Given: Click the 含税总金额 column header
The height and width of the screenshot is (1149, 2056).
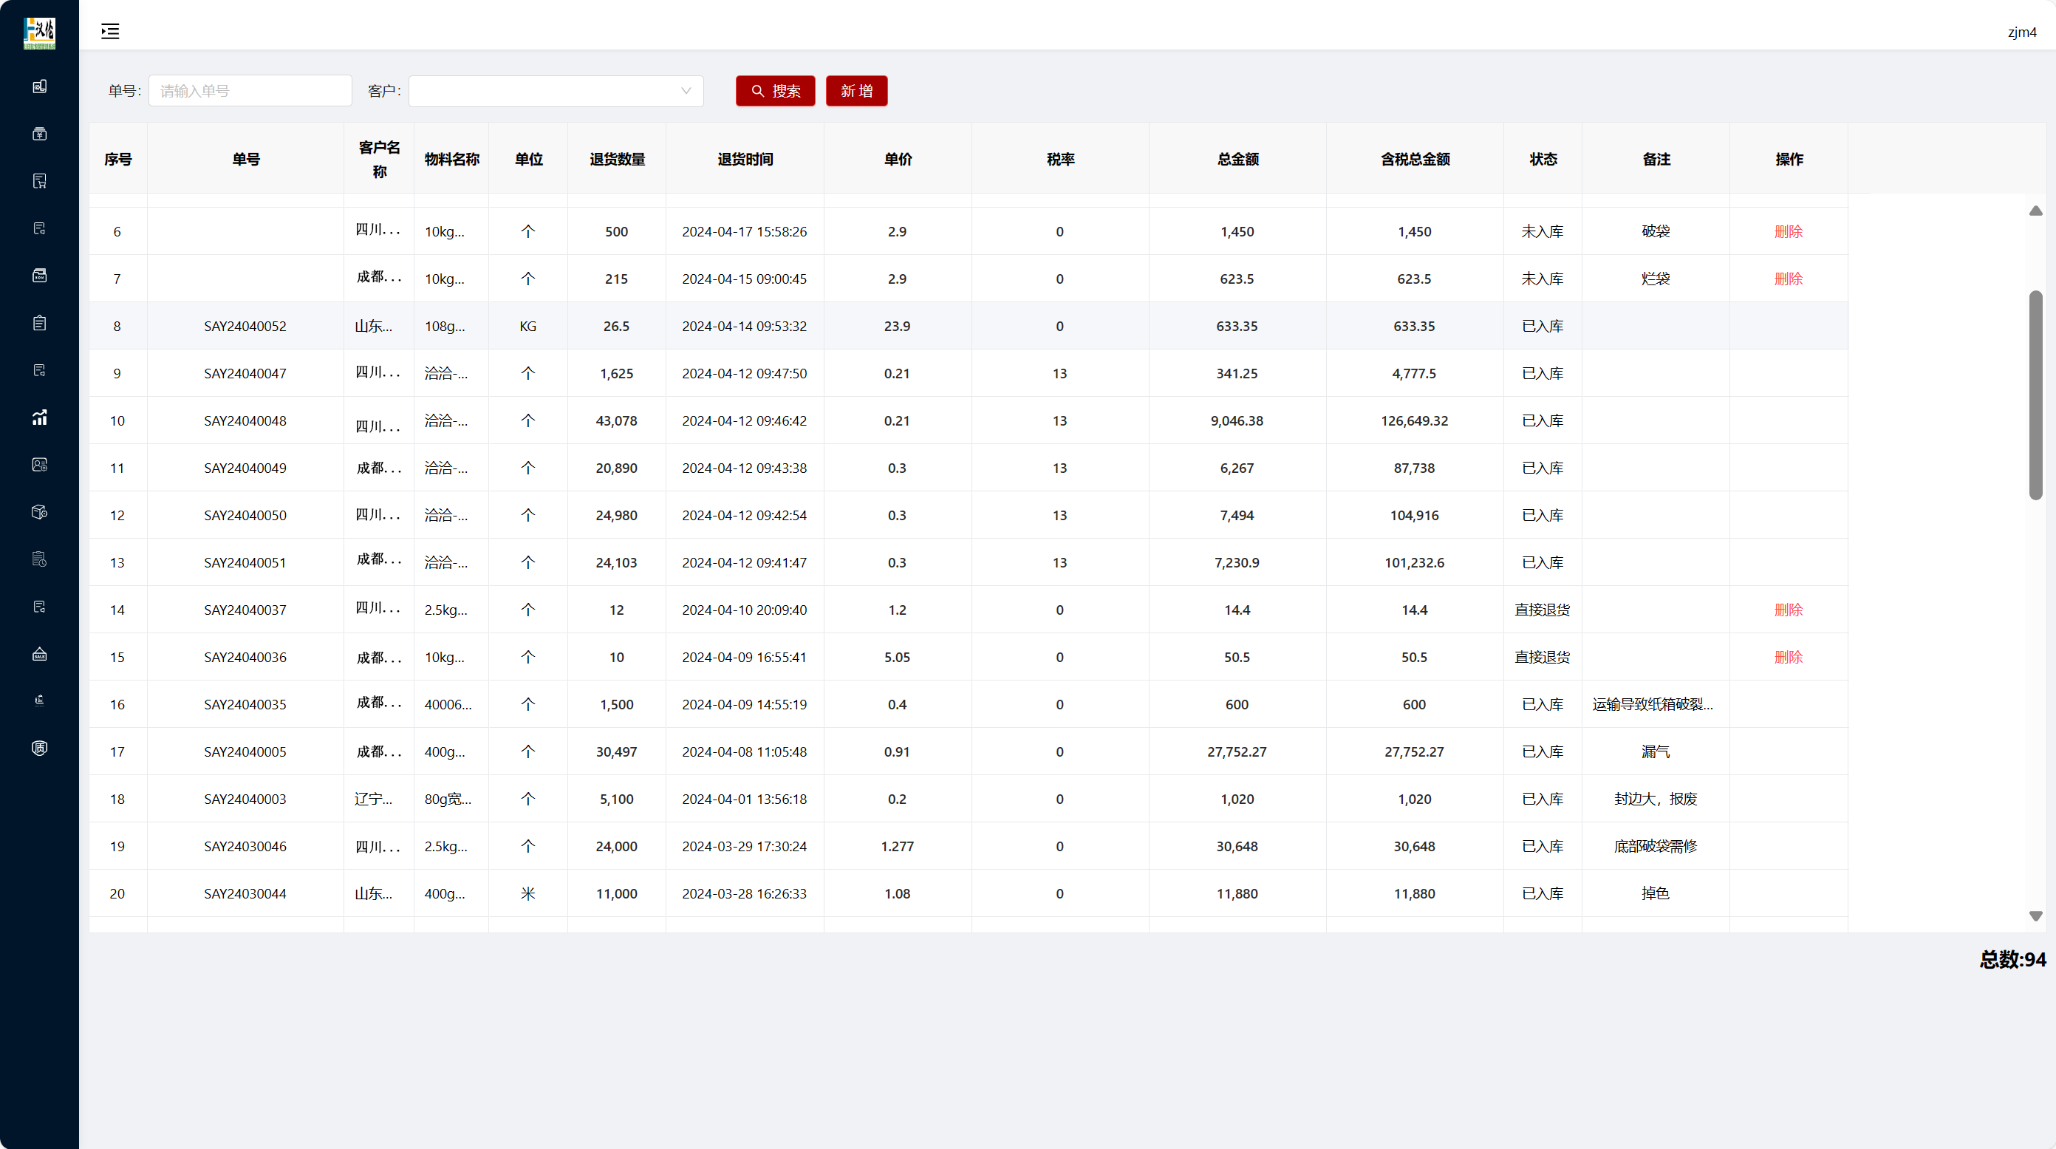Looking at the screenshot, I should (1415, 159).
